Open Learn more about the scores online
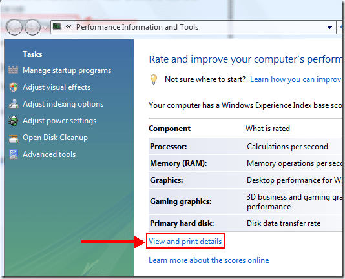Image resolution: width=345 pixels, height=279 pixels. pyautogui.click(x=209, y=260)
